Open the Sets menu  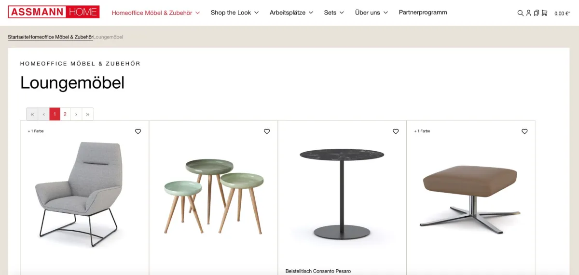tap(334, 13)
